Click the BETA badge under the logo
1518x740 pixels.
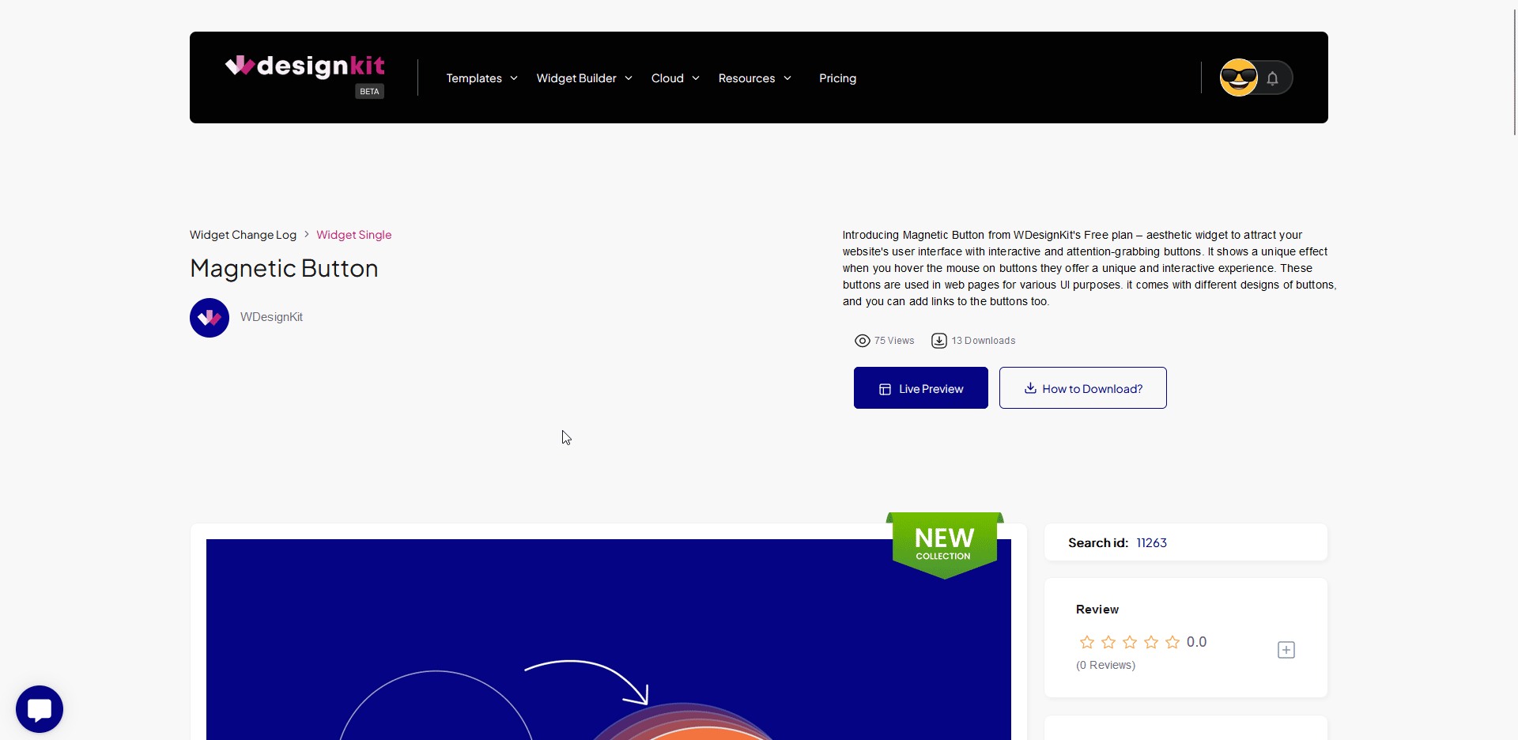[369, 92]
